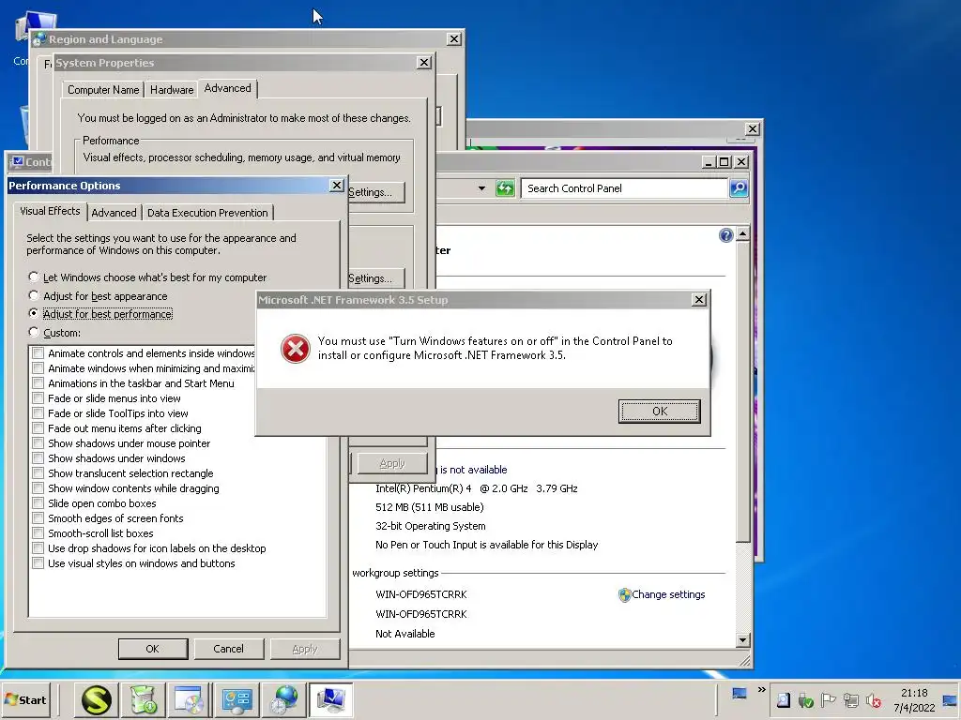Select Let Windows choose what's best radio option
Screen dimensions: 961x720
click(34, 277)
